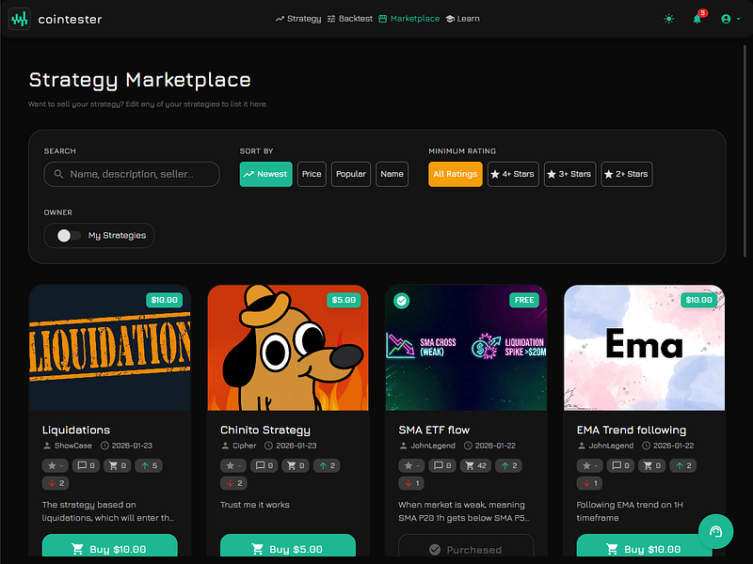Open the SMA ETF flow thumbnail

tap(466, 348)
